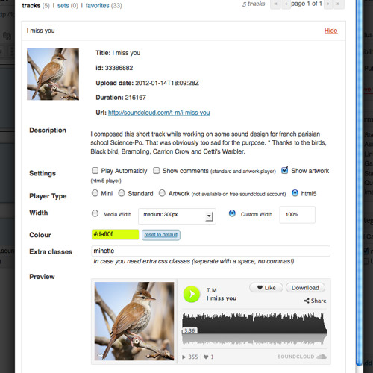
Task: Switch to the sets tab
Action: [63, 5]
